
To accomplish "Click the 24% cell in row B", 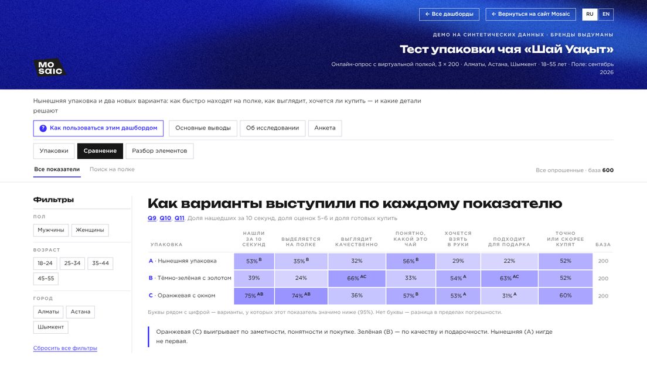I will (301, 279).
